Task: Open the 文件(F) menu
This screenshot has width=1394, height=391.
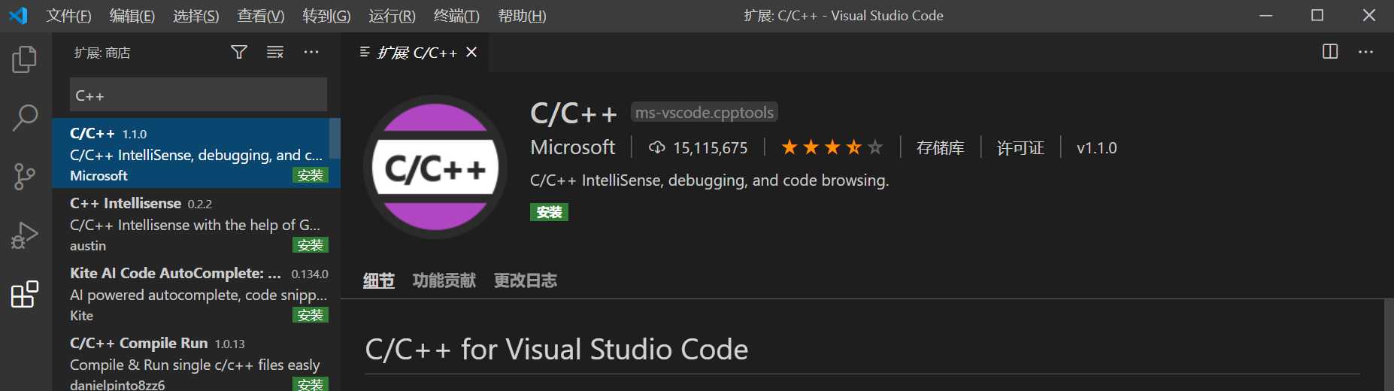Action: coord(68,16)
